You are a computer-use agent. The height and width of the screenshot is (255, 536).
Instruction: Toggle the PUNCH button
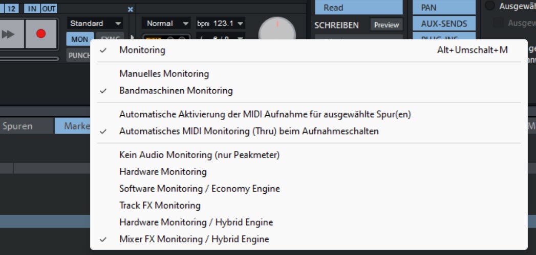79,55
